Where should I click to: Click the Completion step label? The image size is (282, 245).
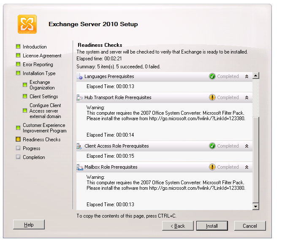point(34,157)
